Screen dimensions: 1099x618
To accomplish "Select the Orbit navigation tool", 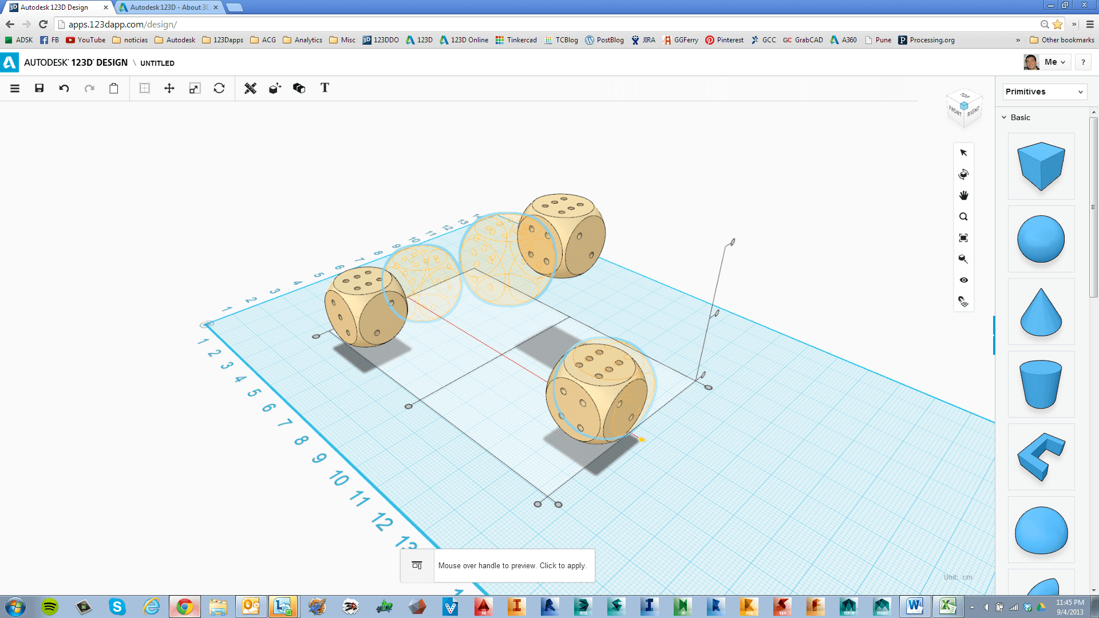I will point(963,175).
